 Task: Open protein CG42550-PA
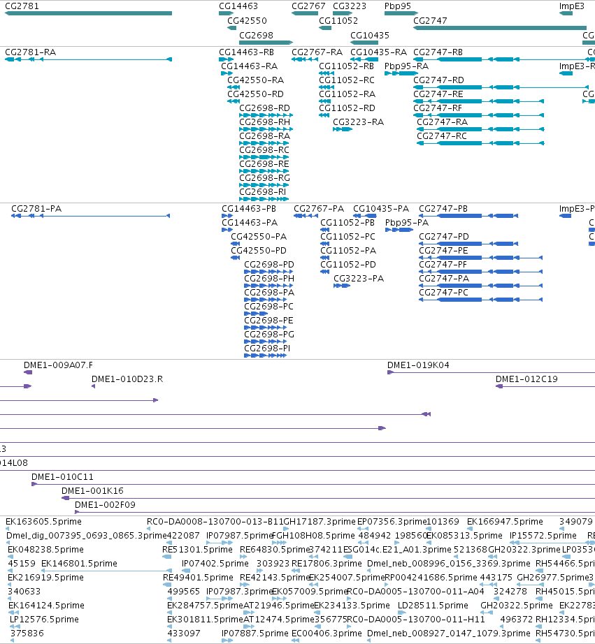pyautogui.click(x=259, y=237)
